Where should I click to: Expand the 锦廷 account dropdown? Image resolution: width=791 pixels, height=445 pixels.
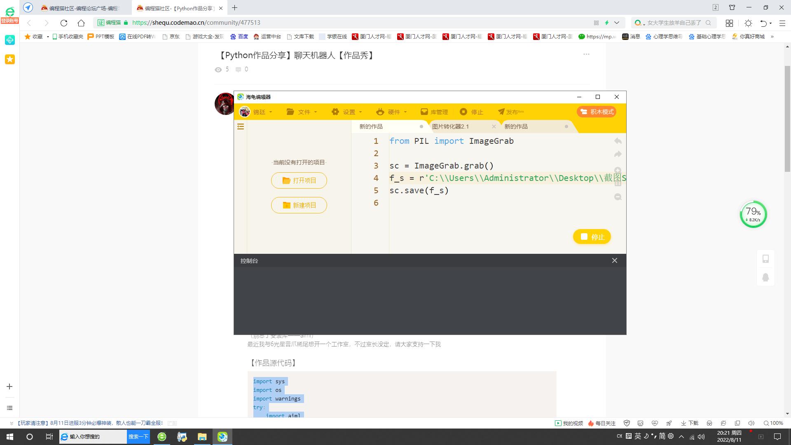coord(271,112)
